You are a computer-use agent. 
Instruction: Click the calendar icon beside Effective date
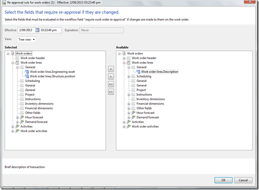point(38,30)
